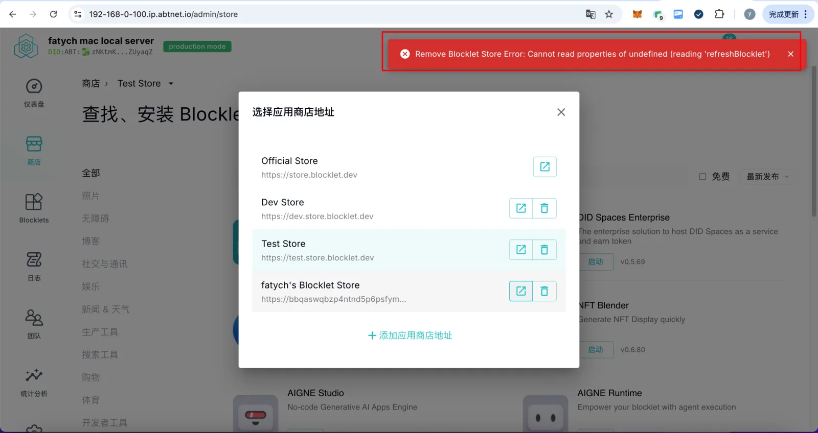Screen dimensions: 818x433
Task: Open the Blocklets sidebar item
Action: pos(34,208)
